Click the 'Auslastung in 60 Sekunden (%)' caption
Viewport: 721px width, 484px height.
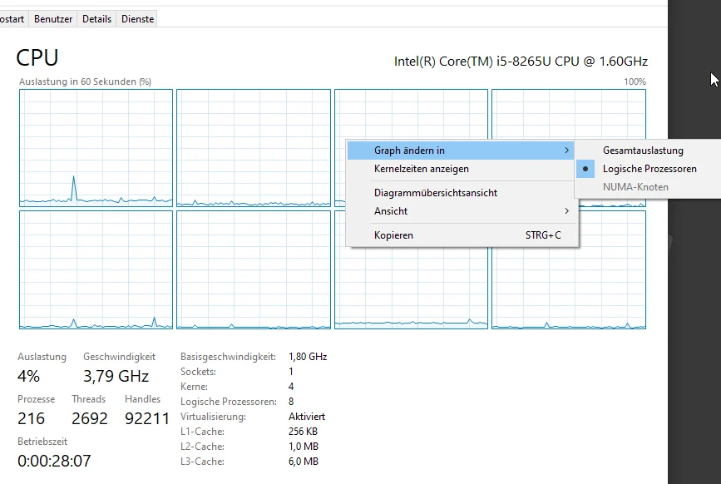pyautogui.click(x=85, y=81)
